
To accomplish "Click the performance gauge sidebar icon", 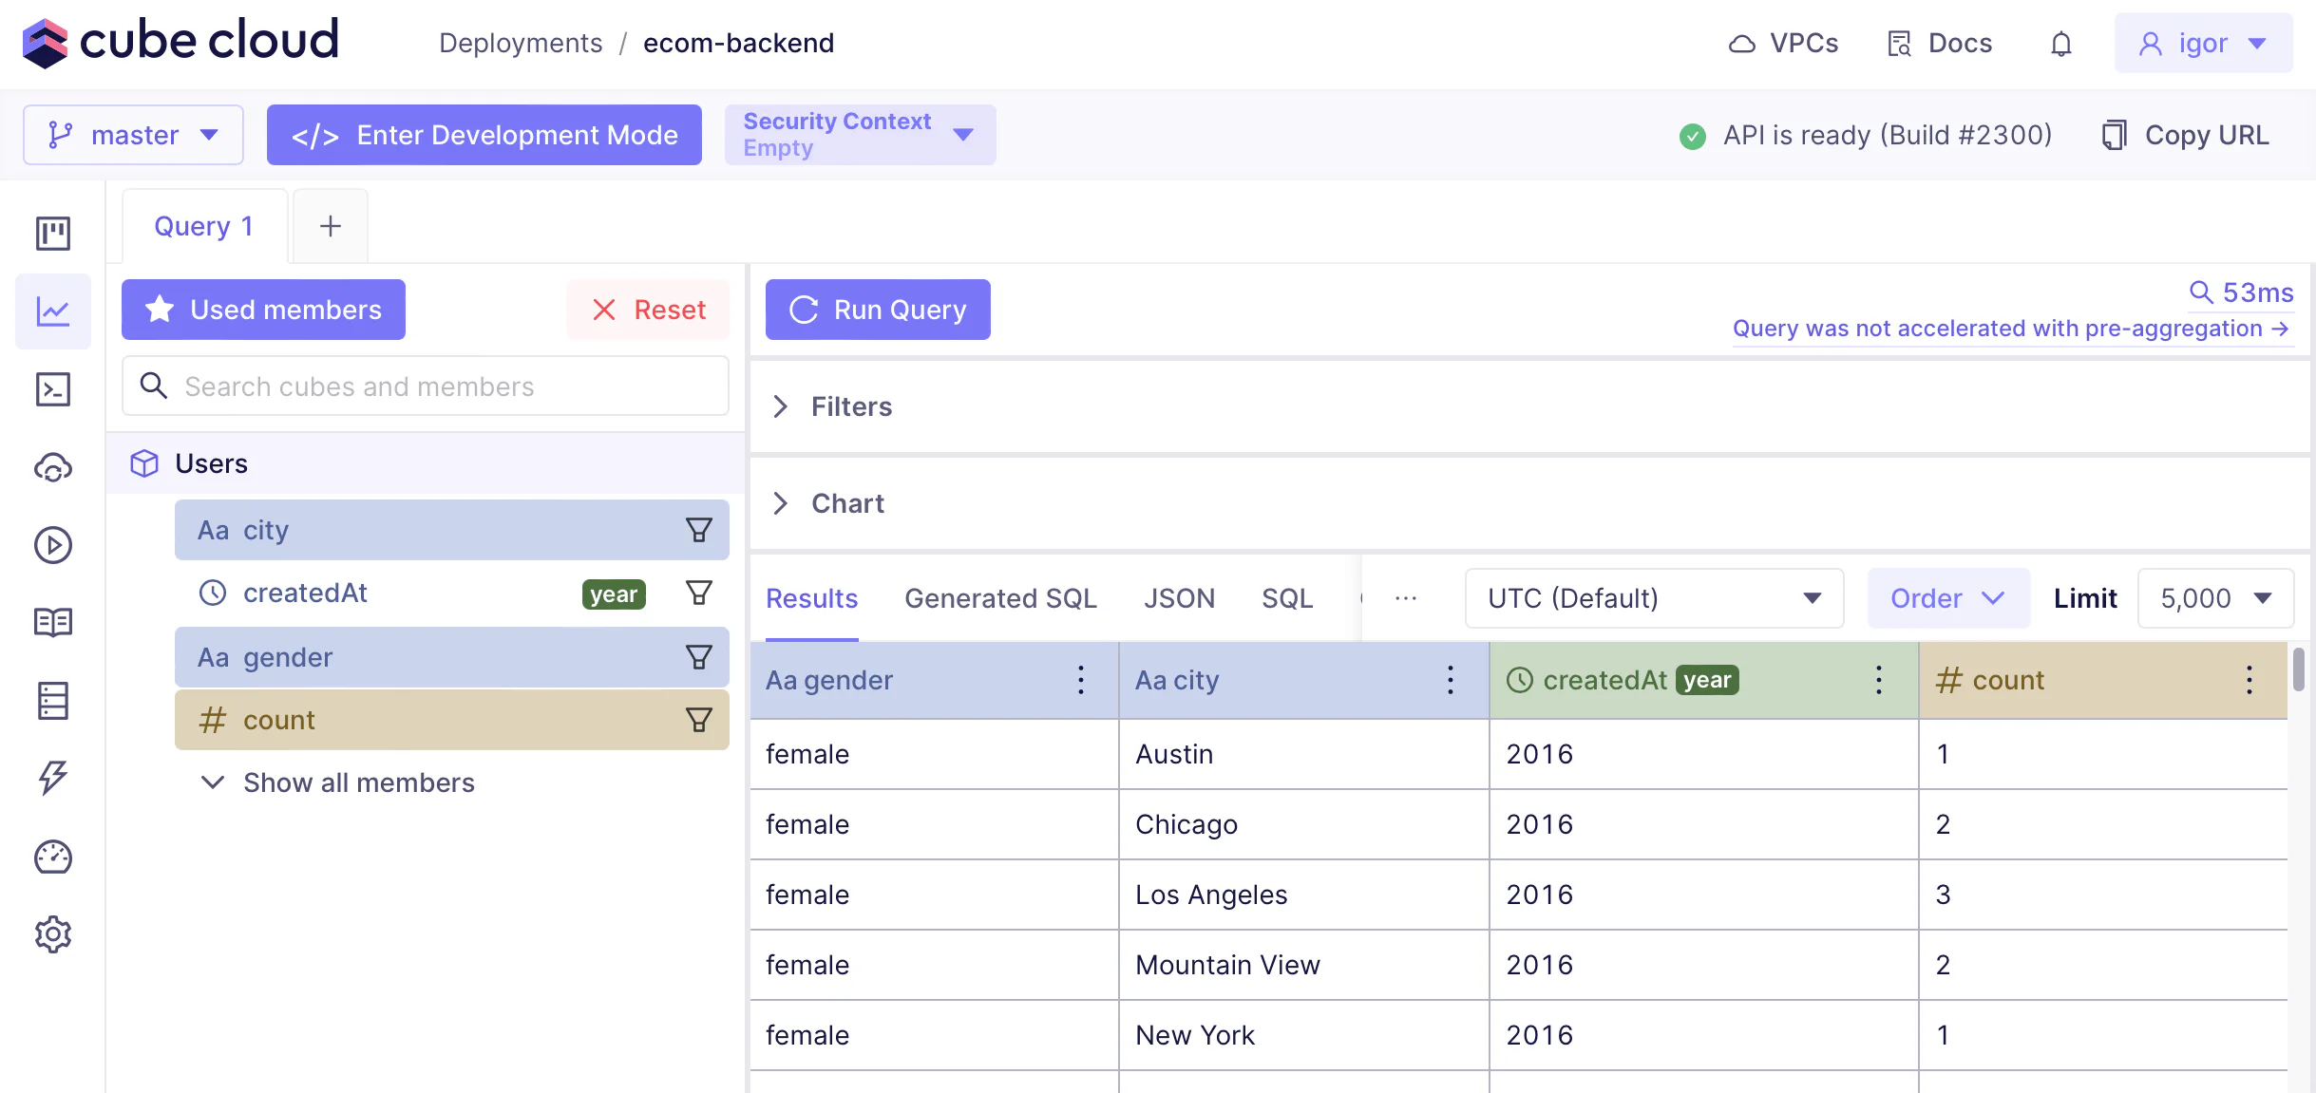I will click(x=53, y=857).
